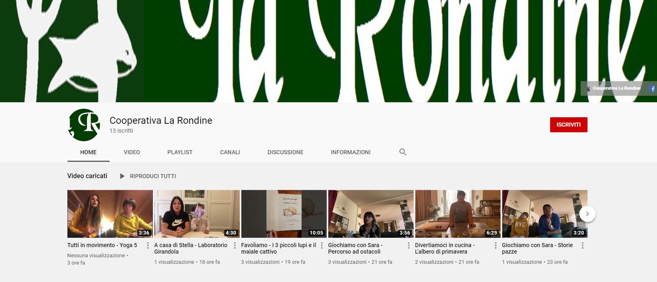
Task: Play the Laboratorio Girandola thumbnail
Action: click(197, 214)
